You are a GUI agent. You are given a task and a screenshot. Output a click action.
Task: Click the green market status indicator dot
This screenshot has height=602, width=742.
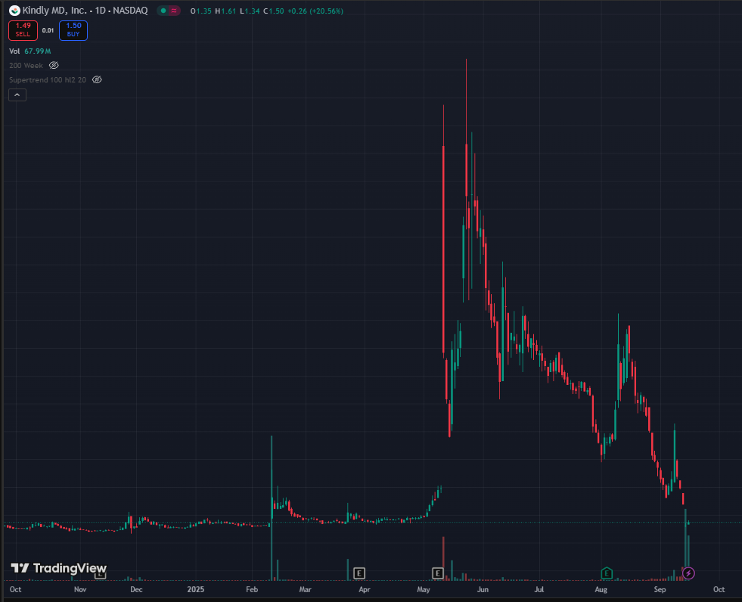pos(164,11)
